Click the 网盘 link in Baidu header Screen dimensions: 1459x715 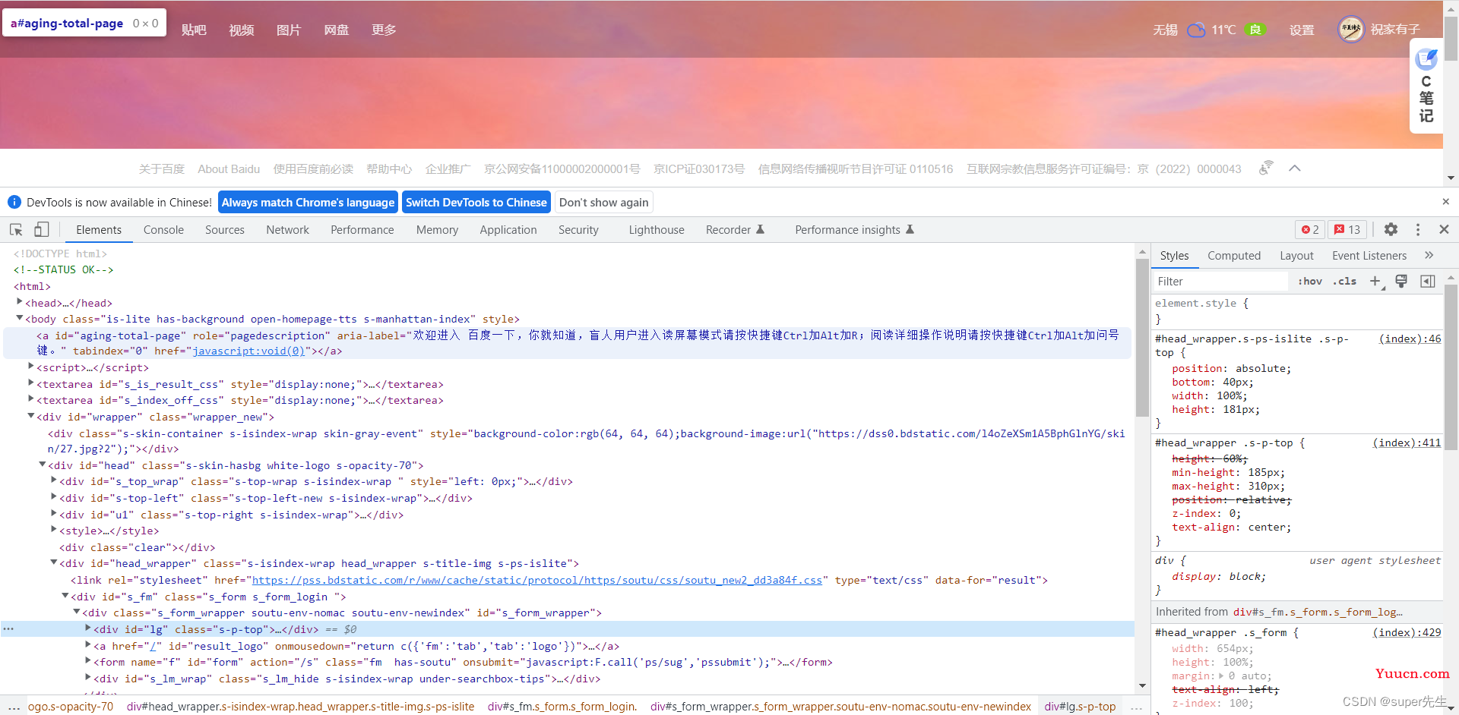coord(337,30)
